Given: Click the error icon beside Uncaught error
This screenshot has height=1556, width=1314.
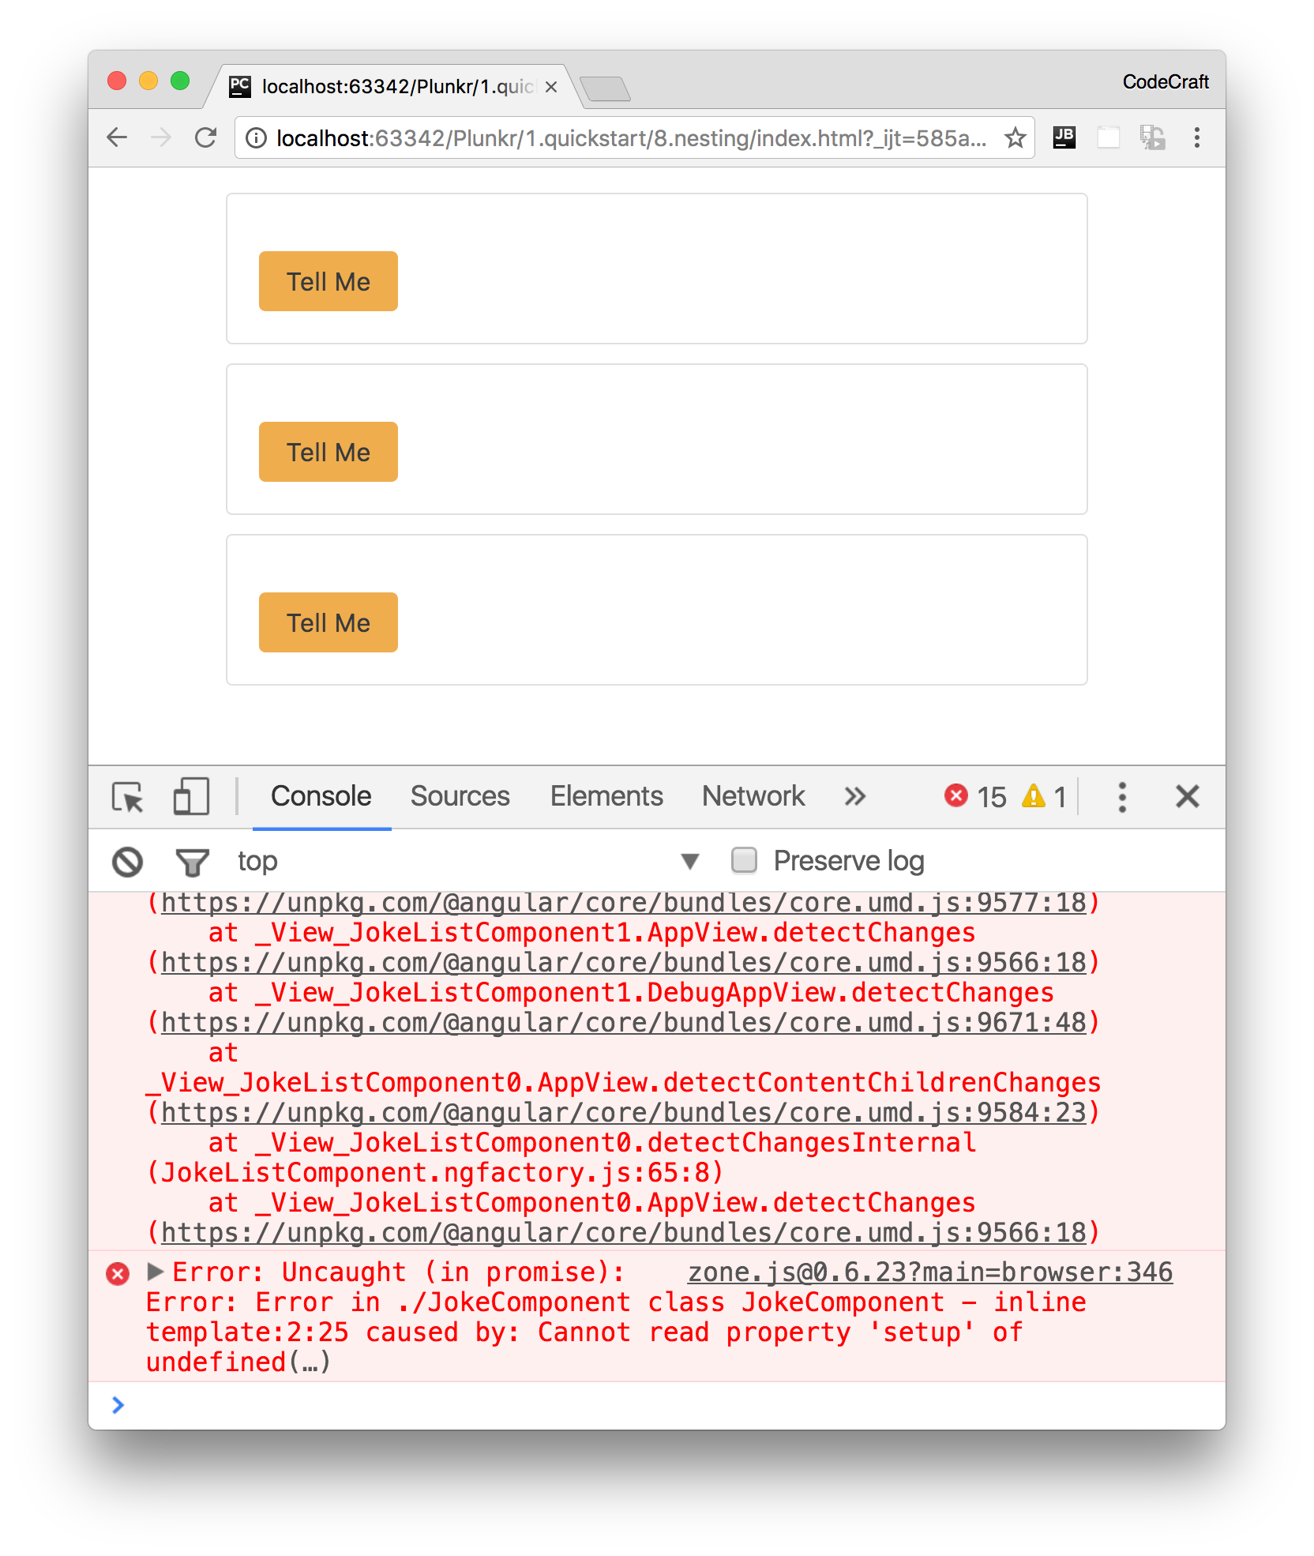Looking at the screenshot, I should [118, 1273].
